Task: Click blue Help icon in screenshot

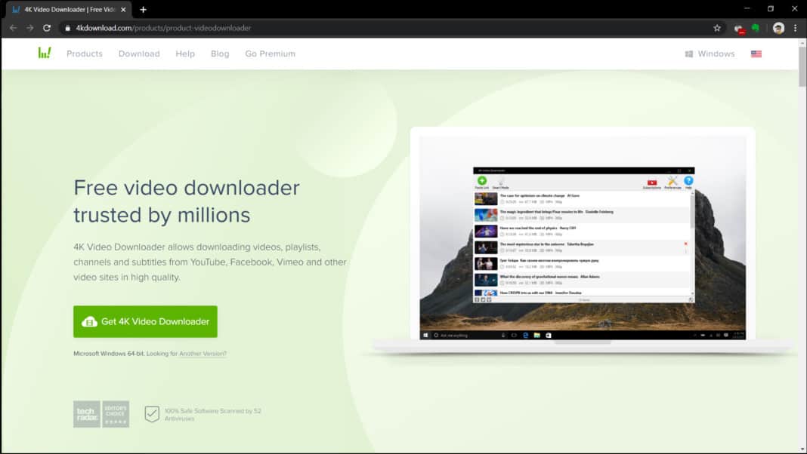Action: coord(688,181)
